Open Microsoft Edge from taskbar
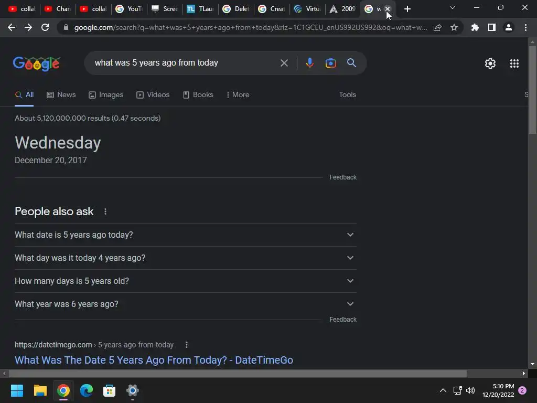The width and height of the screenshot is (537, 403). click(87, 390)
